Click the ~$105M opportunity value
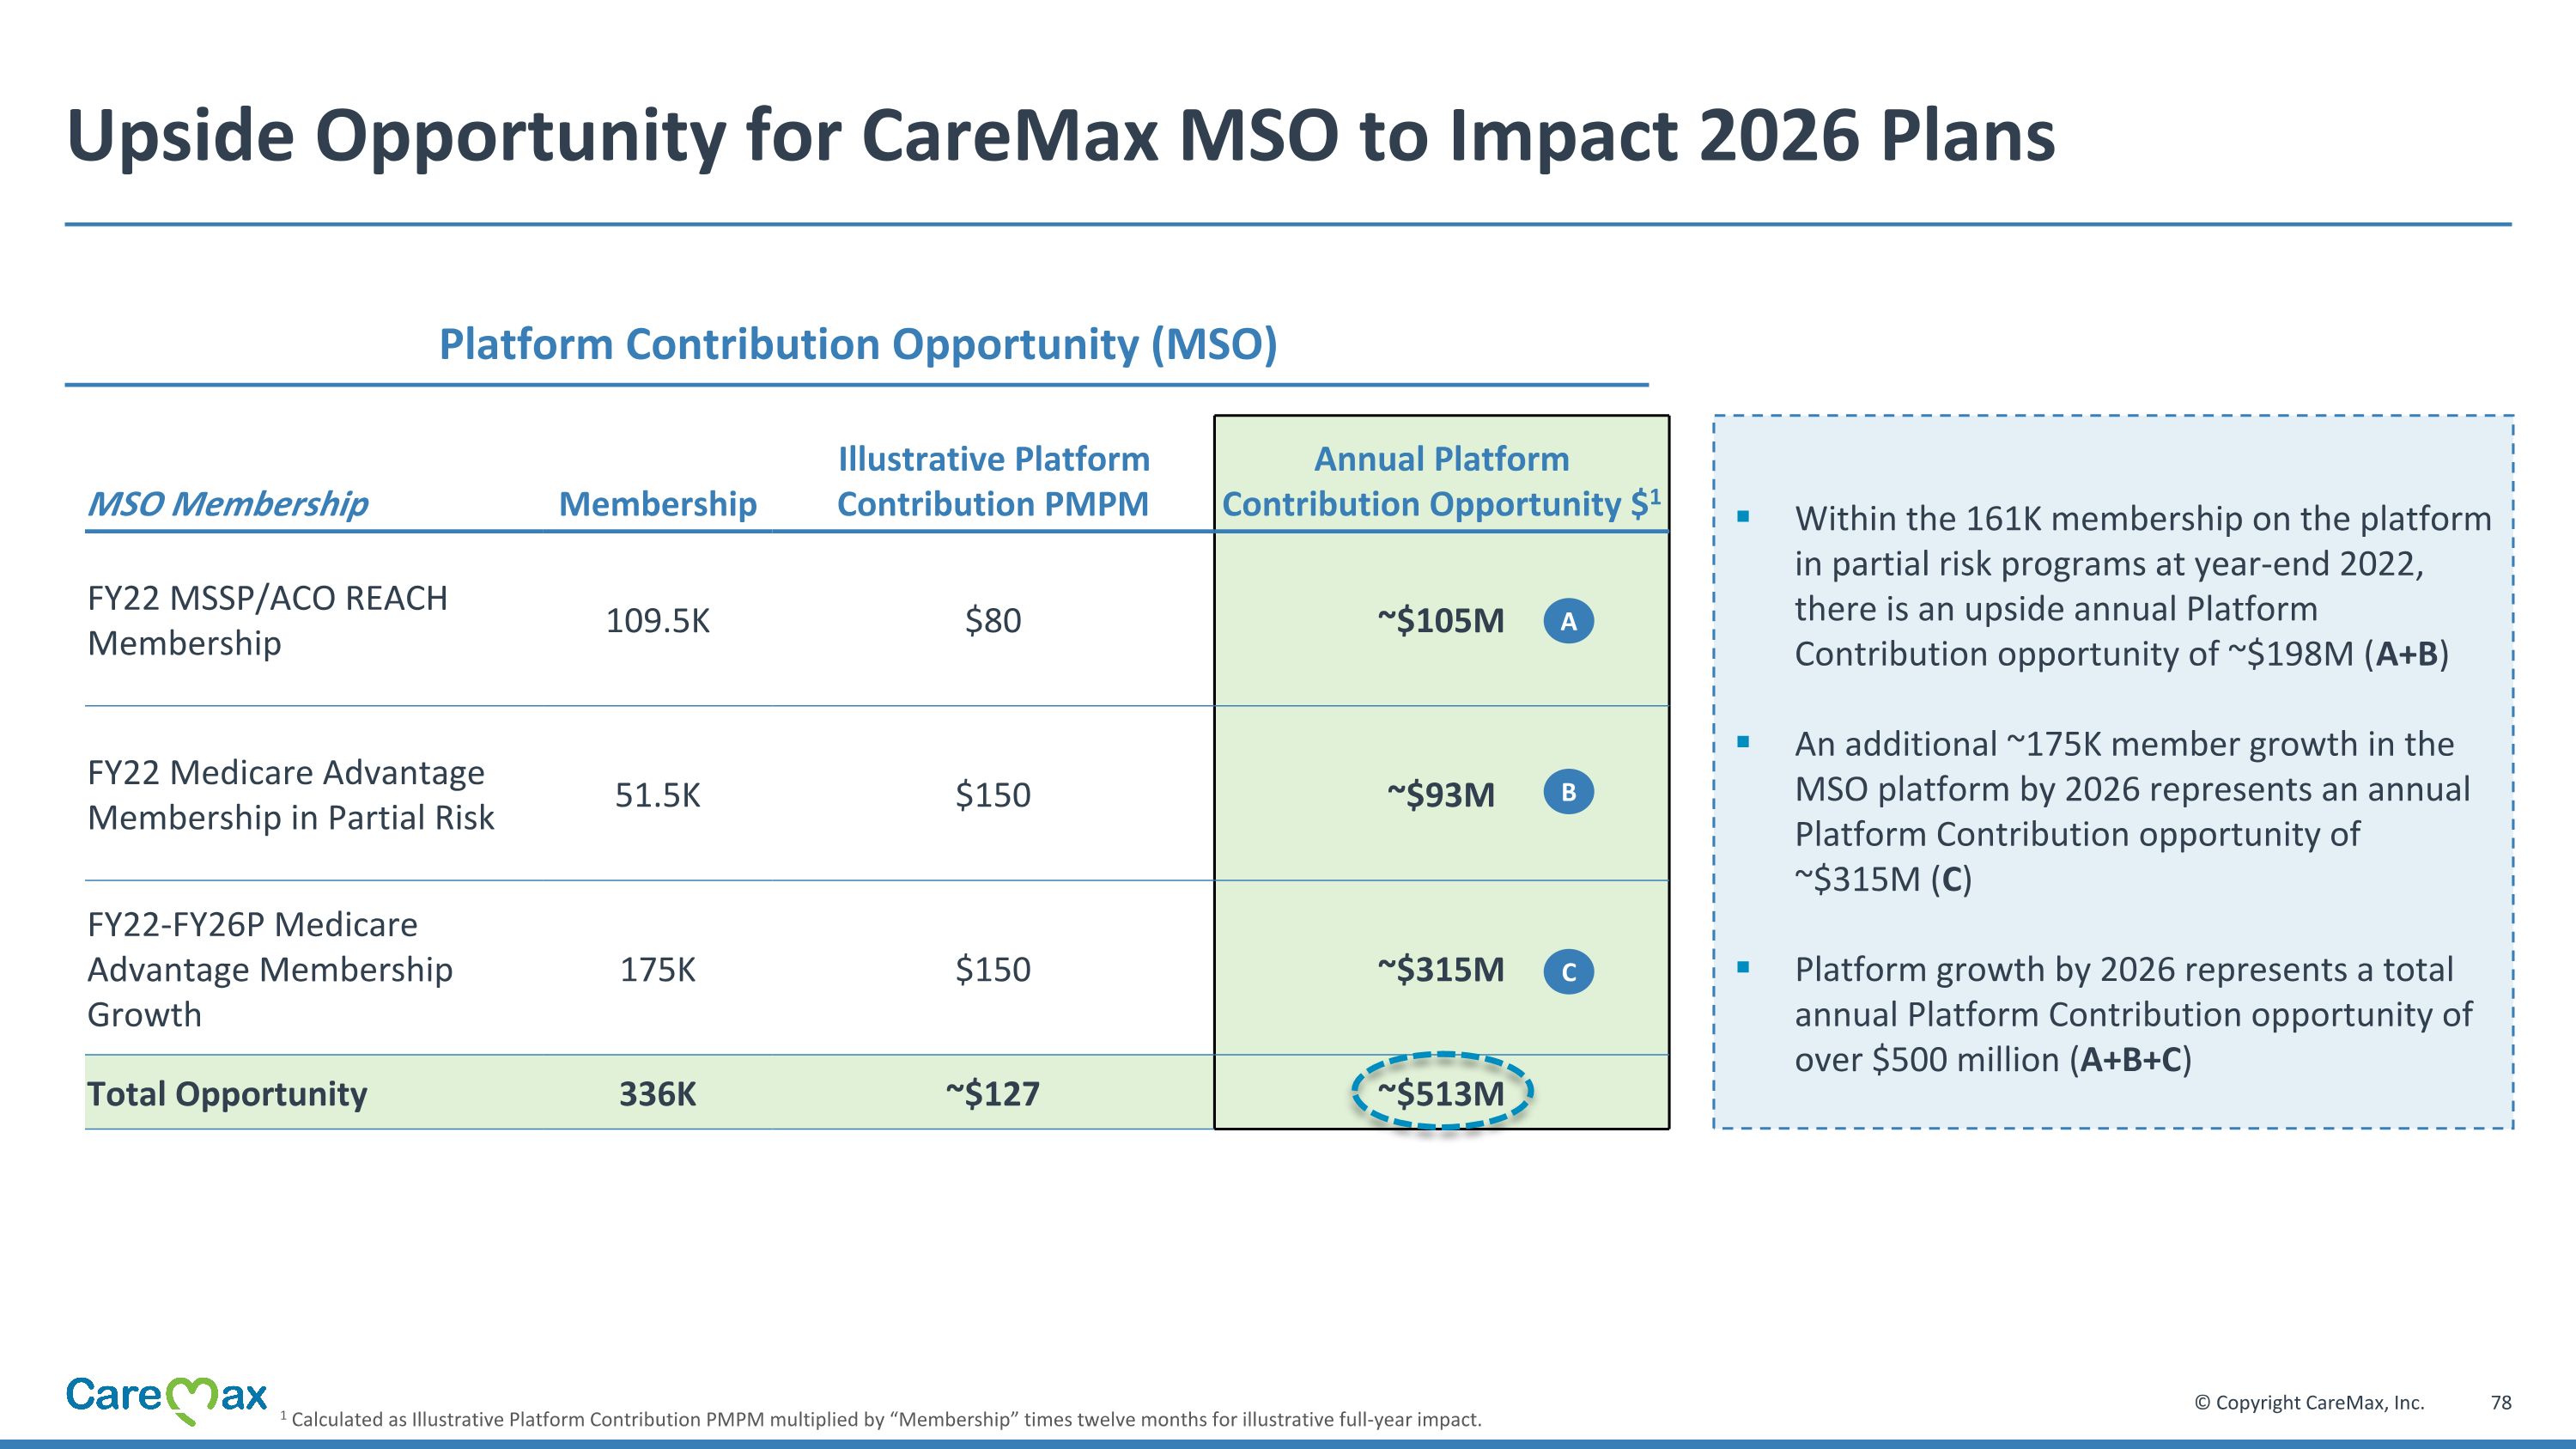This screenshot has width=2576, height=1449. pos(1441,621)
